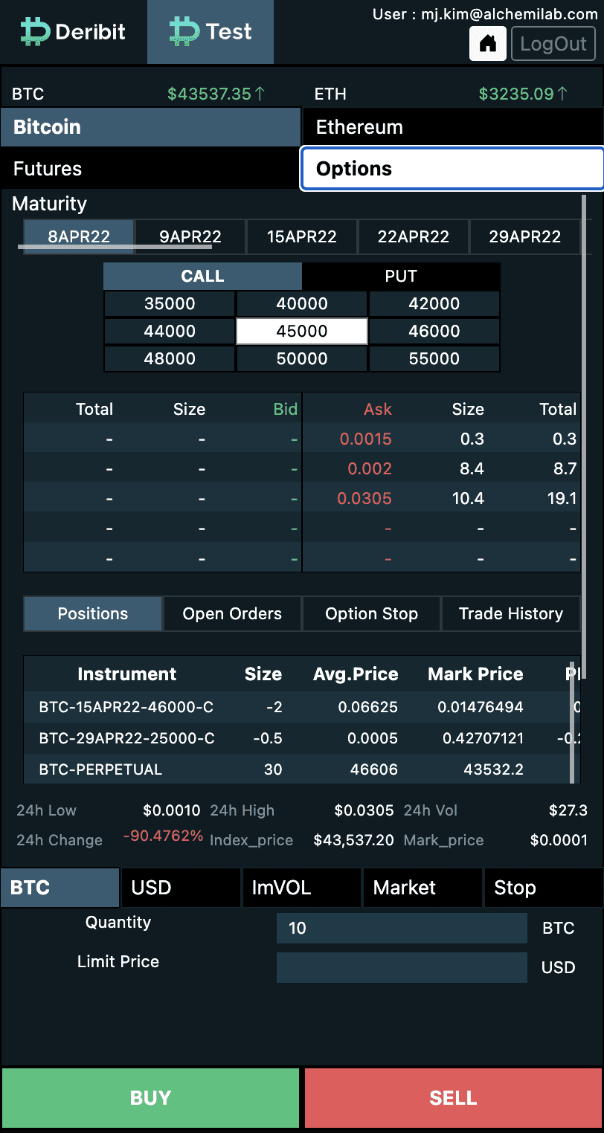604x1133 pixels.
Task: Choose the 46000 strike price
Action: pos(434,332)
